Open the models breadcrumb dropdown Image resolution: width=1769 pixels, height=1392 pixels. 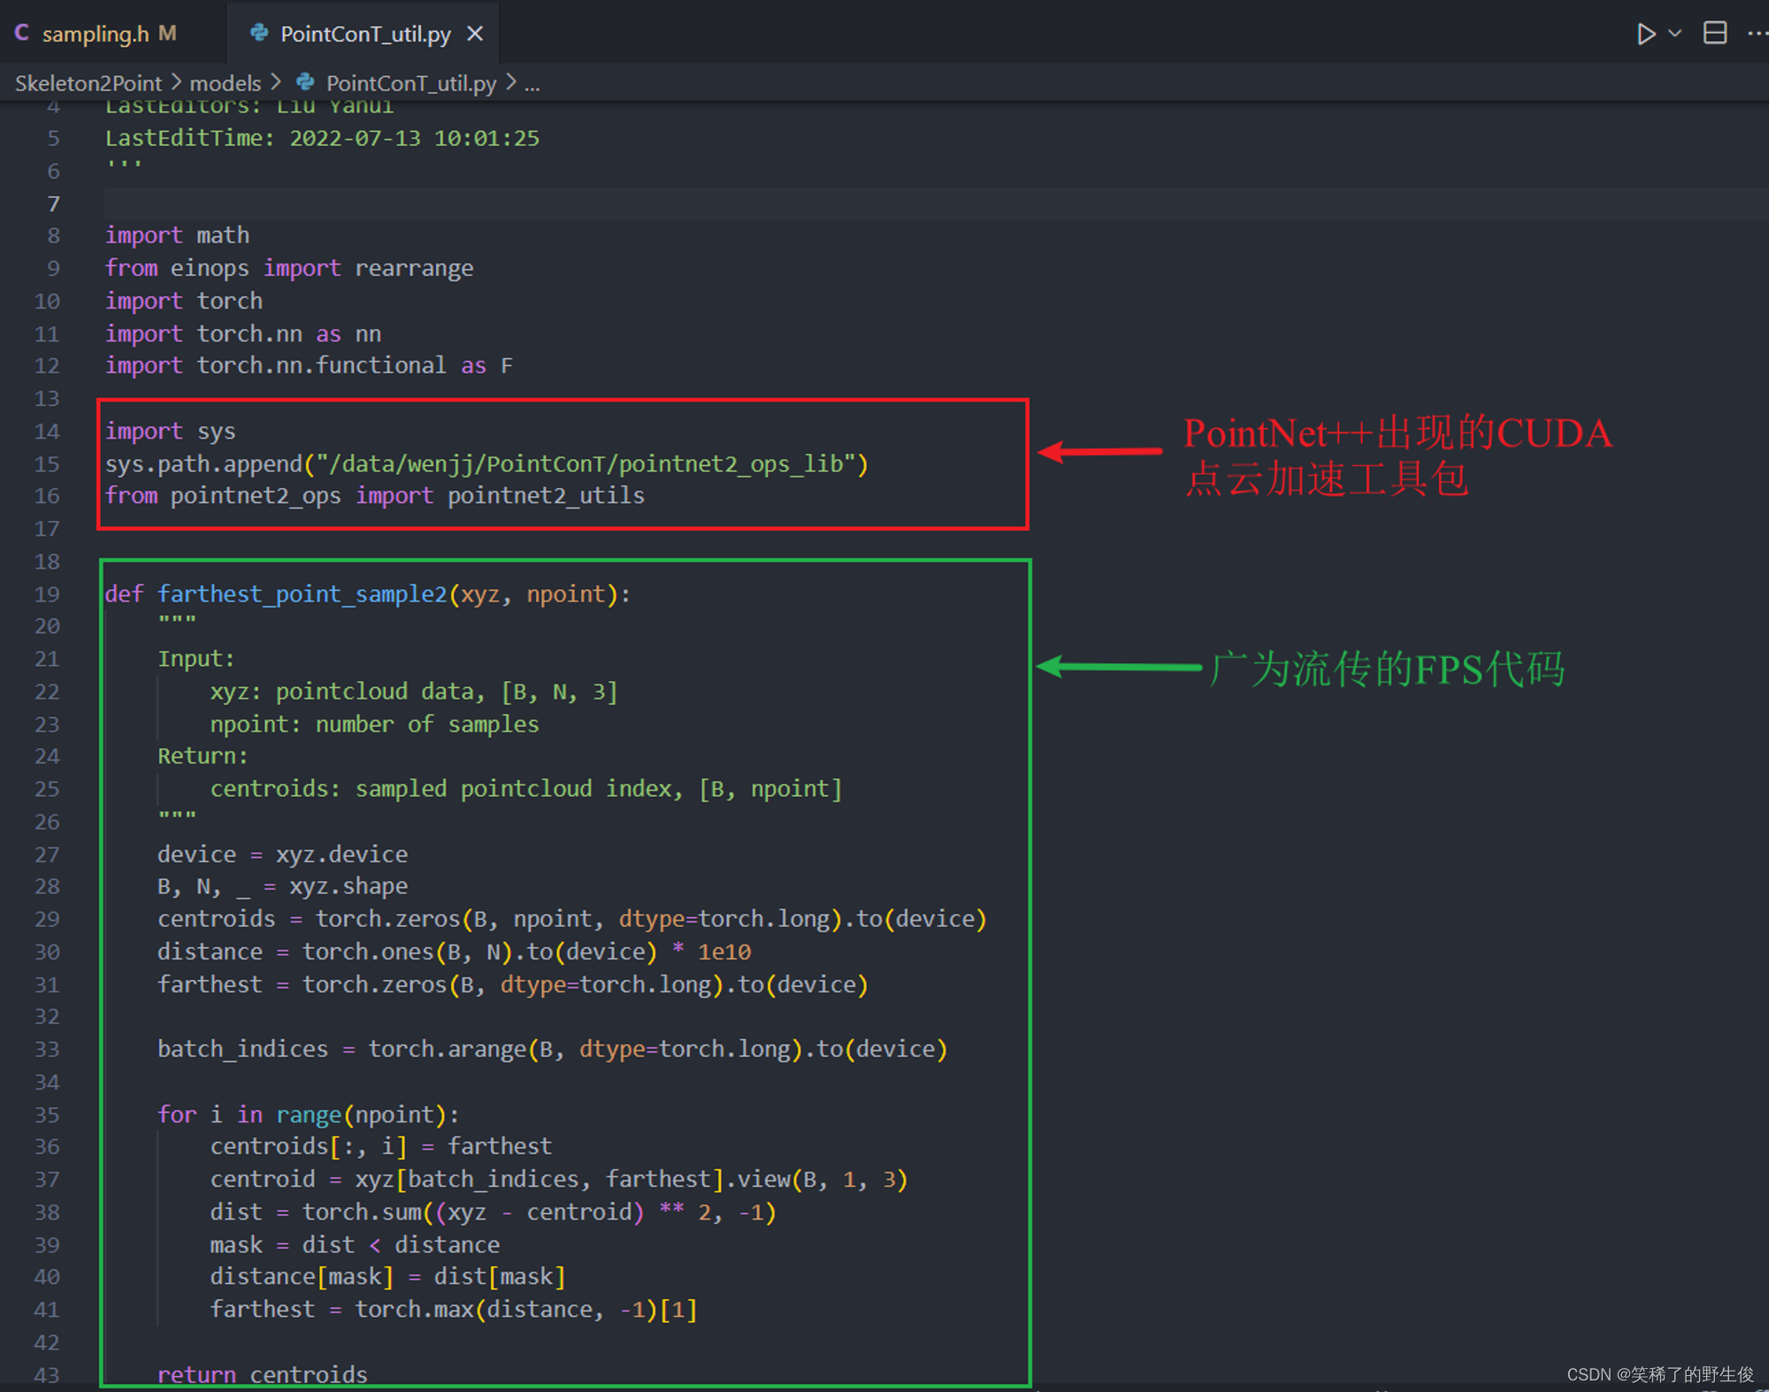pos(226,82)
